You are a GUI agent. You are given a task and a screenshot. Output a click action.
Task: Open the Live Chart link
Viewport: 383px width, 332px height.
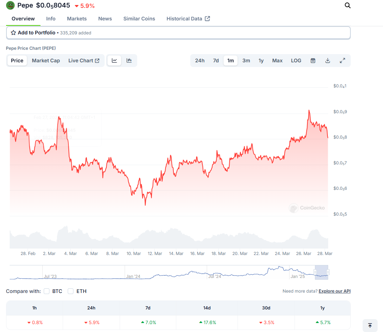point(84,61)
